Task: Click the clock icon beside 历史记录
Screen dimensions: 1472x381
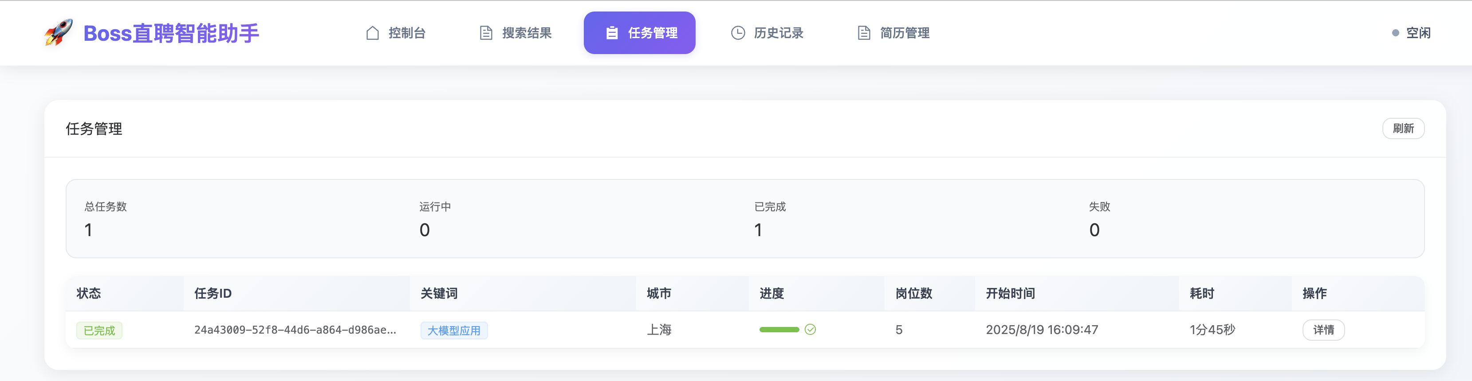Action: 738,33
